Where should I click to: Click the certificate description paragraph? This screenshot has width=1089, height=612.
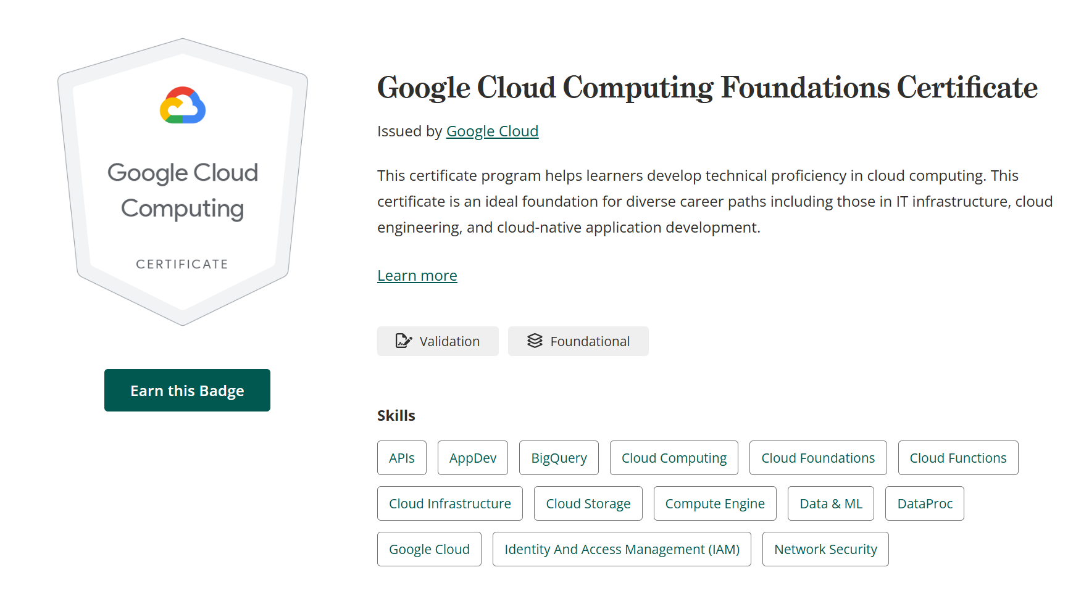click(715, 202)
